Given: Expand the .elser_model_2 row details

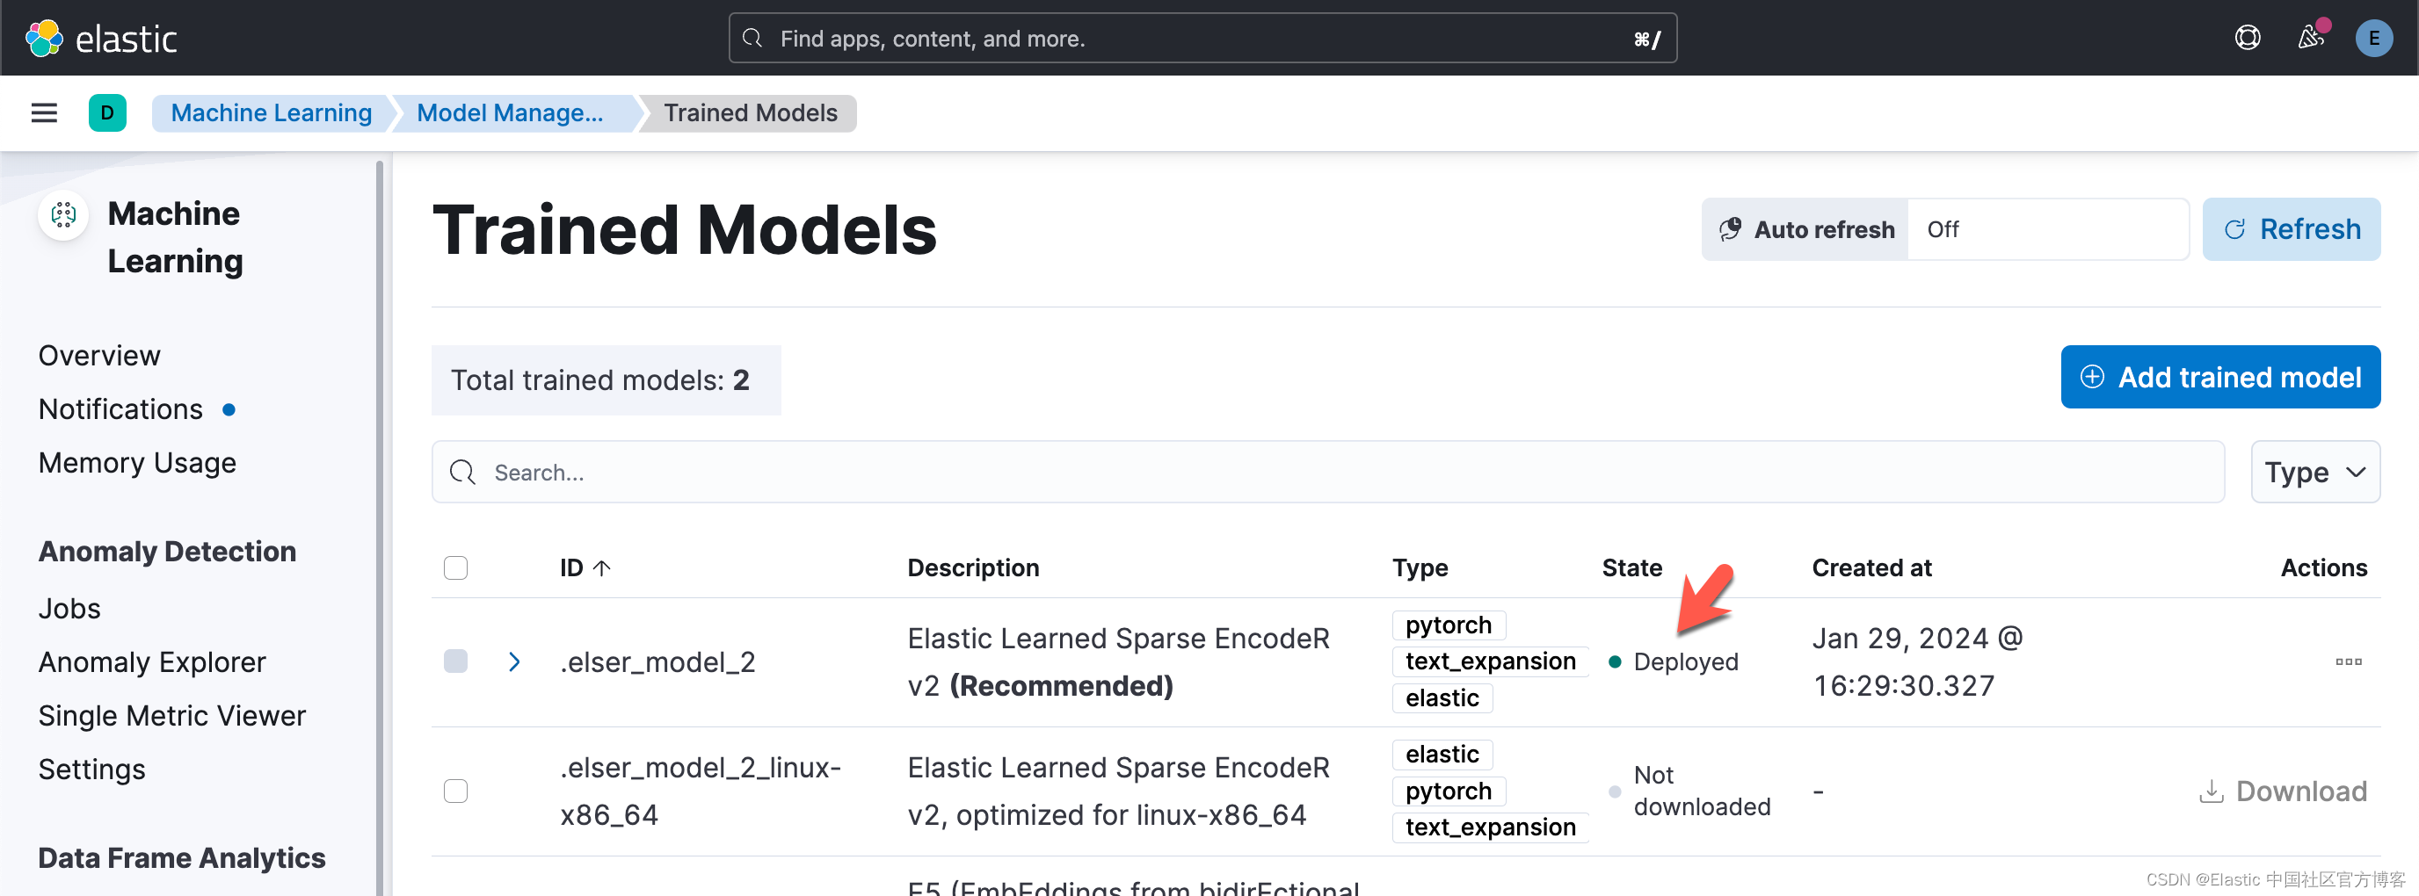Looking at the screenshot, I should coord(513,661).
